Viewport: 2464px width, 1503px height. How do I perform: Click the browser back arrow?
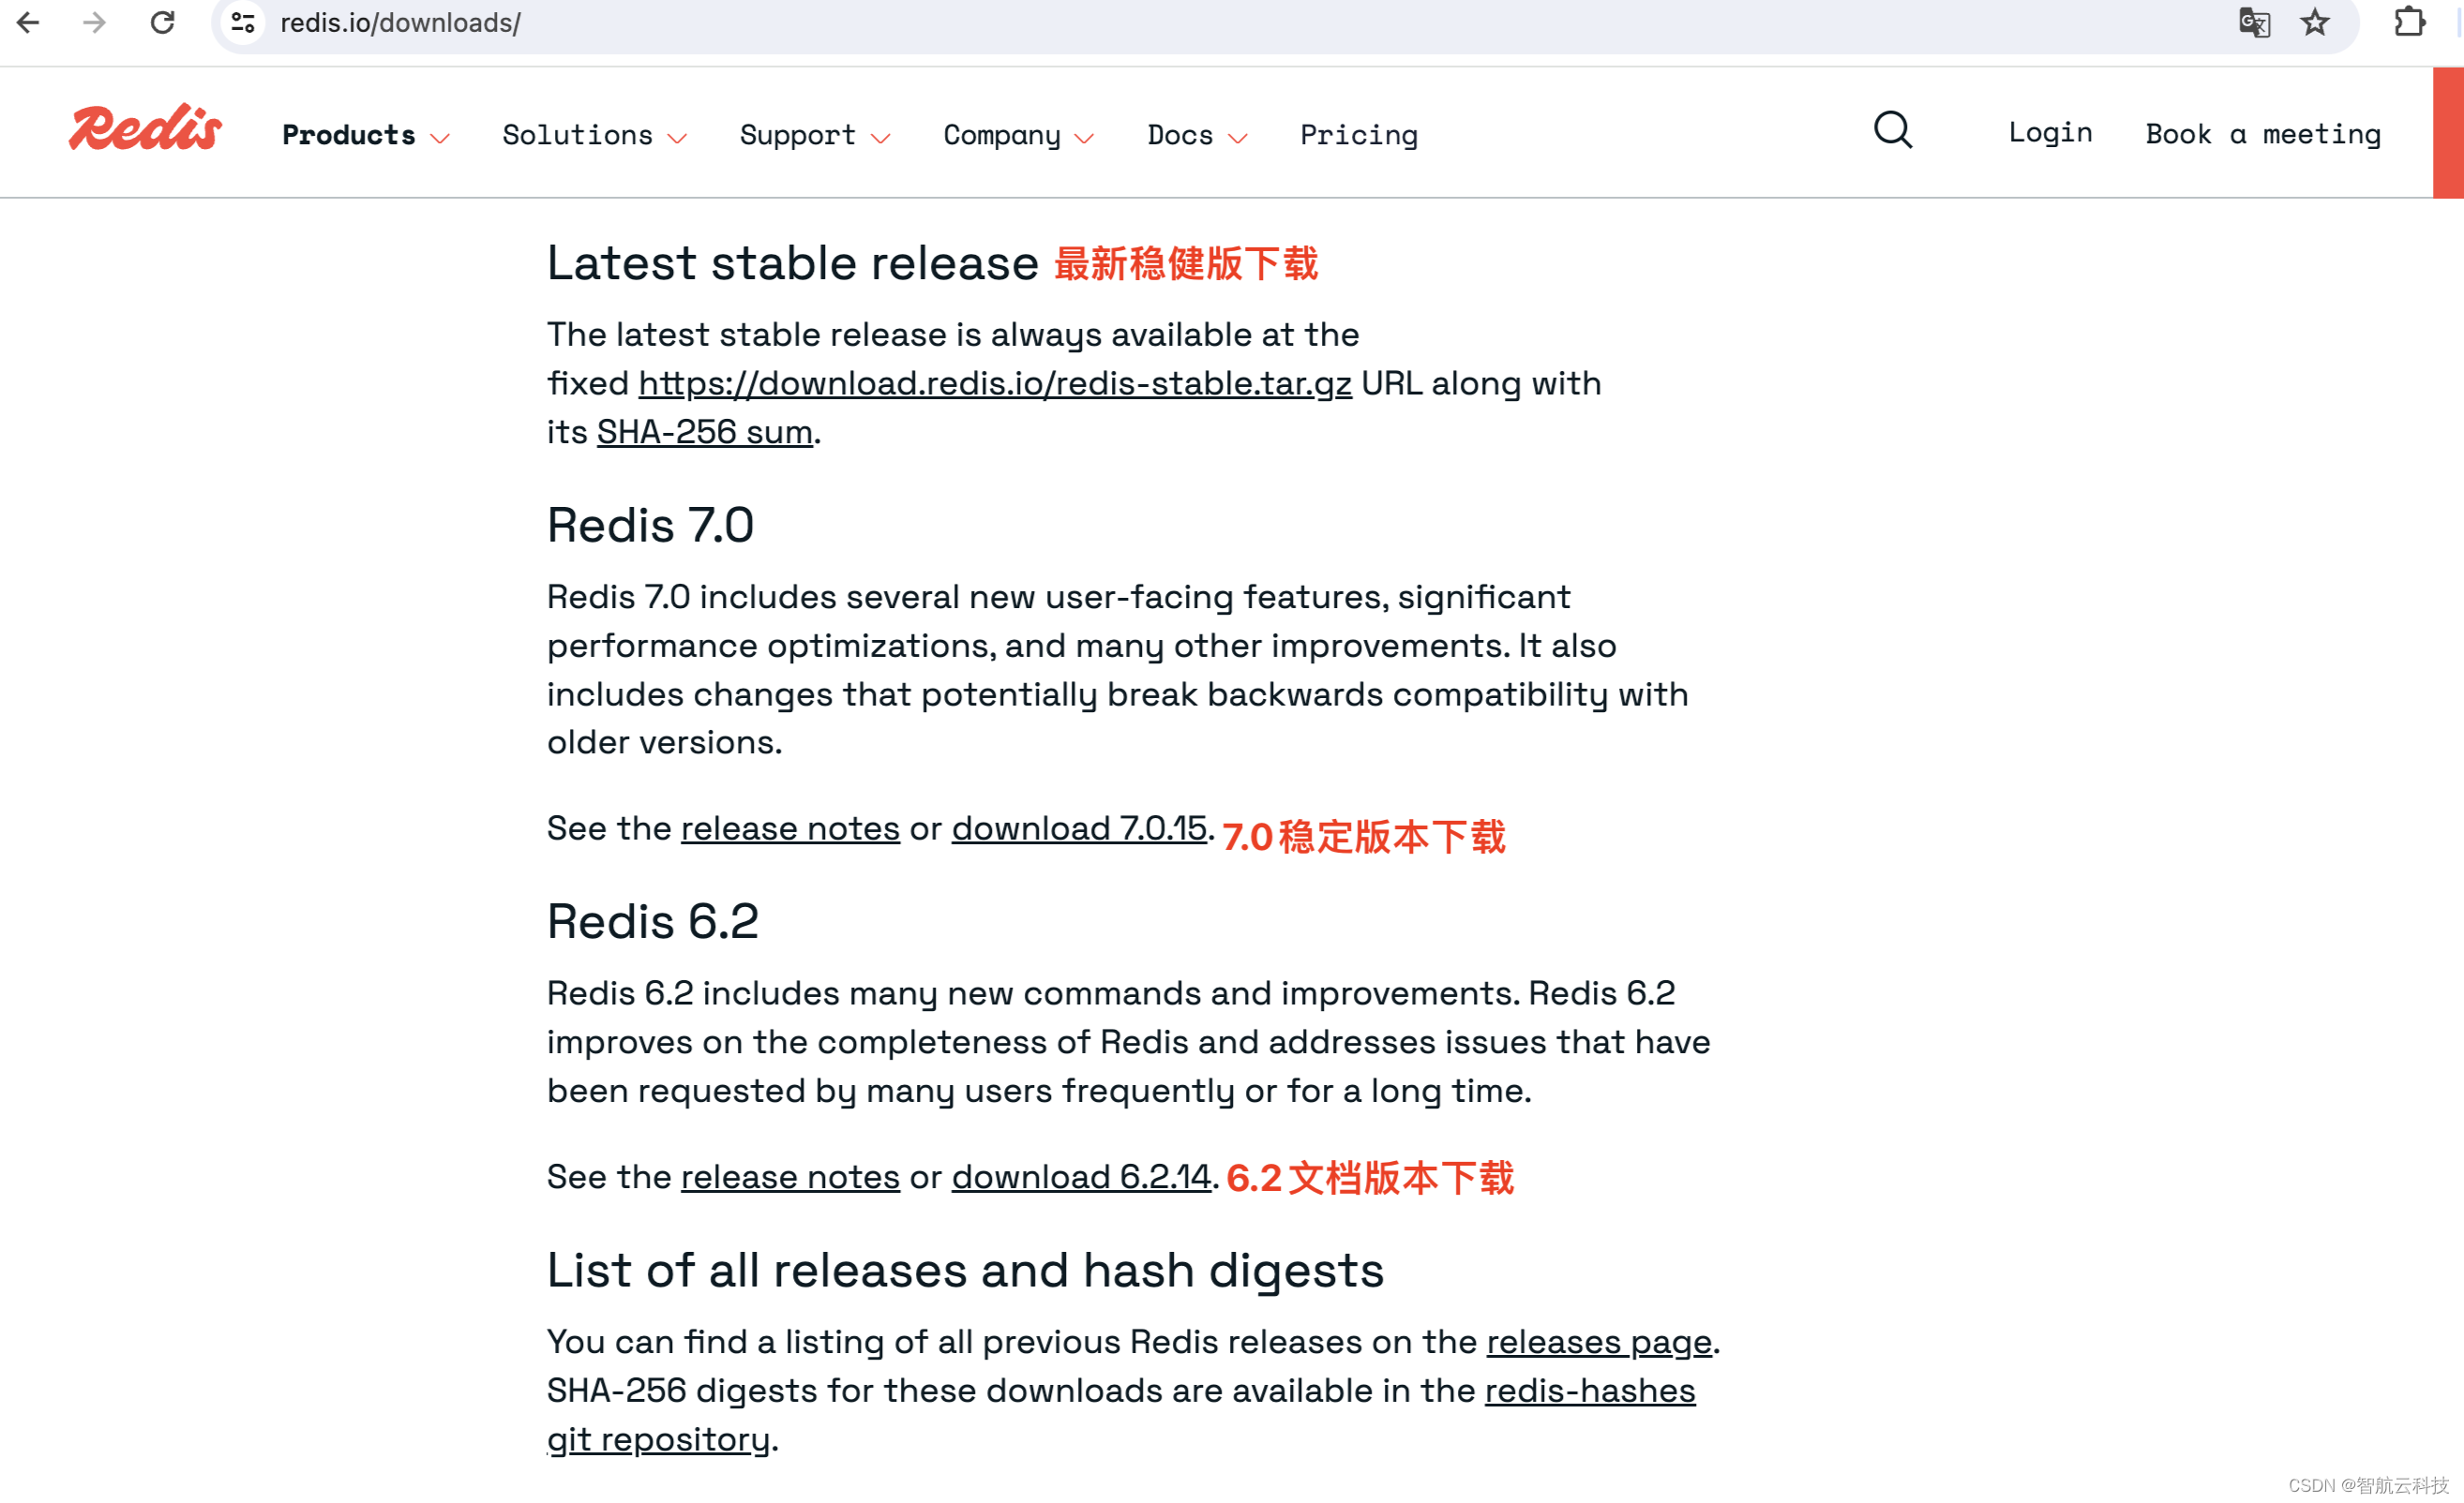click(x=28, y=22)
